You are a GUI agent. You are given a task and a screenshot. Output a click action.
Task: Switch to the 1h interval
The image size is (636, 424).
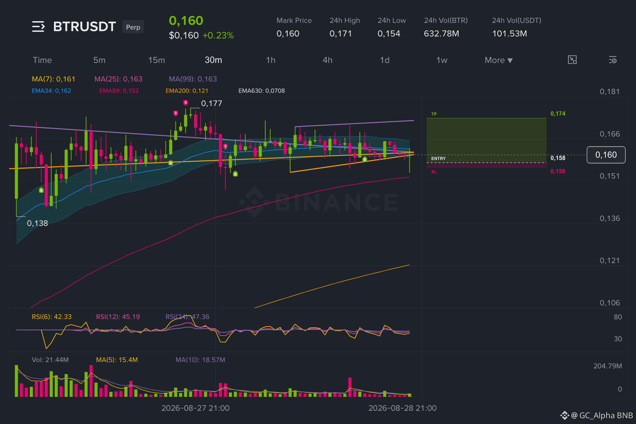click(x=271, y=60)
